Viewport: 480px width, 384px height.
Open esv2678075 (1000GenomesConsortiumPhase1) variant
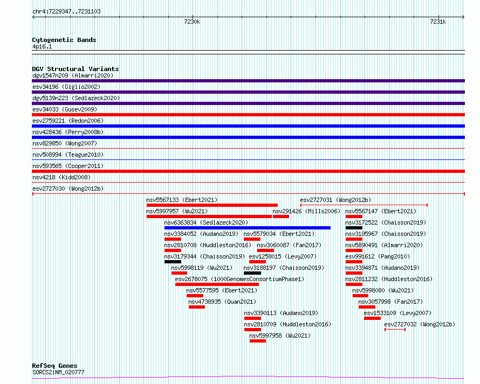click(x=239, y=279)
